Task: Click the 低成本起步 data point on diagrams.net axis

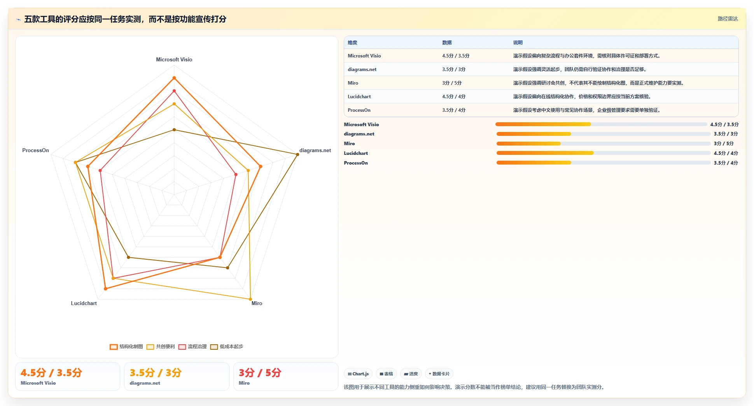Action: [297, 154]
